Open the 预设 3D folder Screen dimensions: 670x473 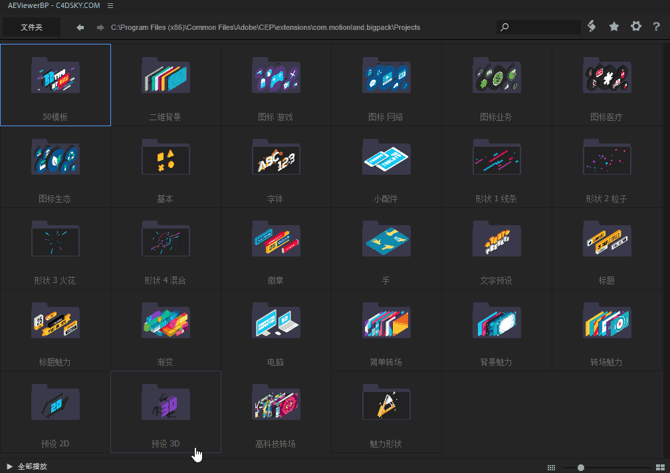[x=166, y=412]
